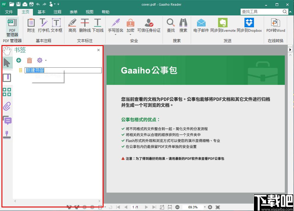294x211 pixels.
Task: Send the document via 电子邮件
Action: (201, 25)
